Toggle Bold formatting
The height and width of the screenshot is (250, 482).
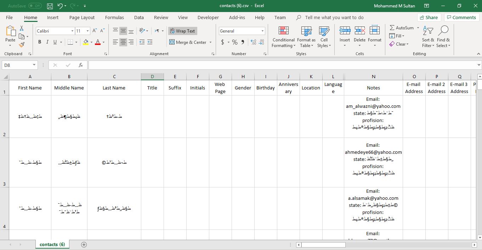point(40,42)
